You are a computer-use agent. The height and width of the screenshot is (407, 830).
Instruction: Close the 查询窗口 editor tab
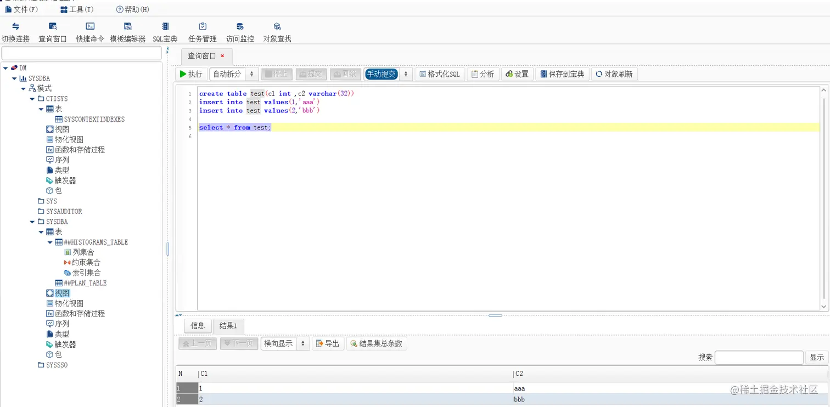coord(222,55)
